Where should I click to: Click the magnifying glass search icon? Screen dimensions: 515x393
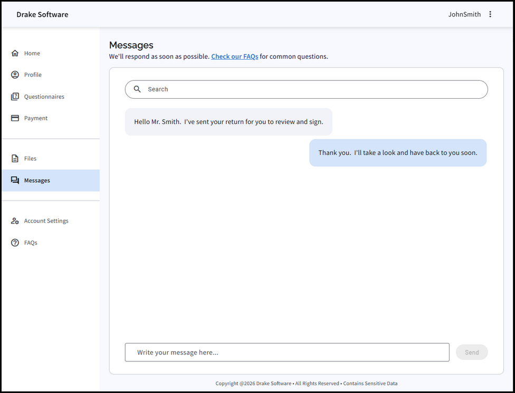[137, 89]
